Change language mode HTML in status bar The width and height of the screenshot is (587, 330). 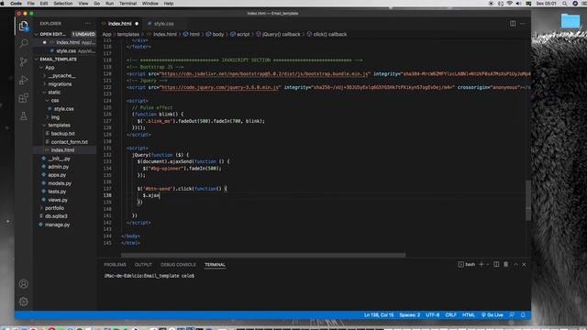469,315
